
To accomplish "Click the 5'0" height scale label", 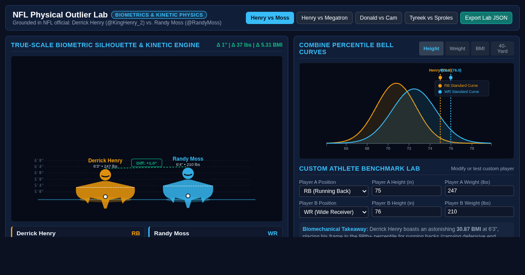I will (x=39, y=192).
